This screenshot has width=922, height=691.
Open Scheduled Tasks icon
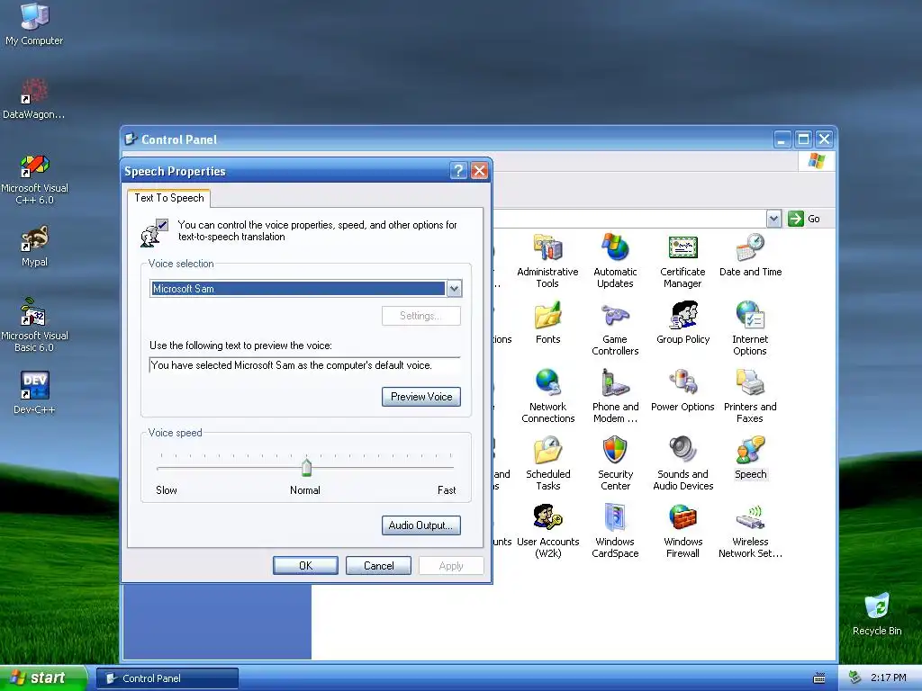pos(548,463)
